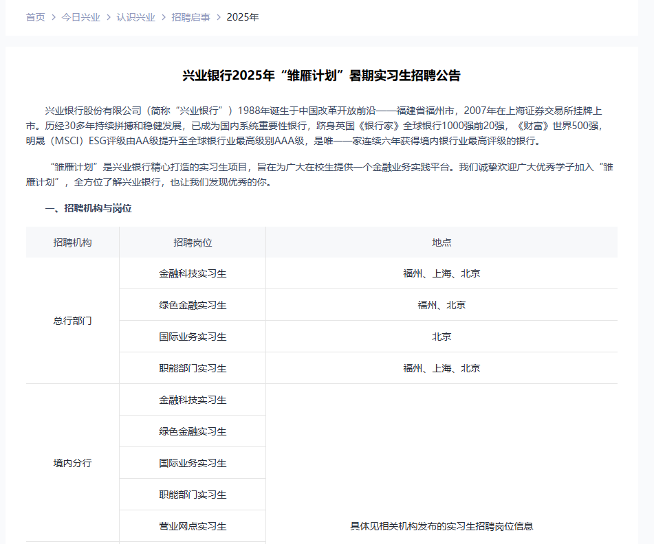The width and height of the screenshot is (654, 544).
Task: Open the 招聘启事 breadcrumb link
Action: tap(190, 17)
